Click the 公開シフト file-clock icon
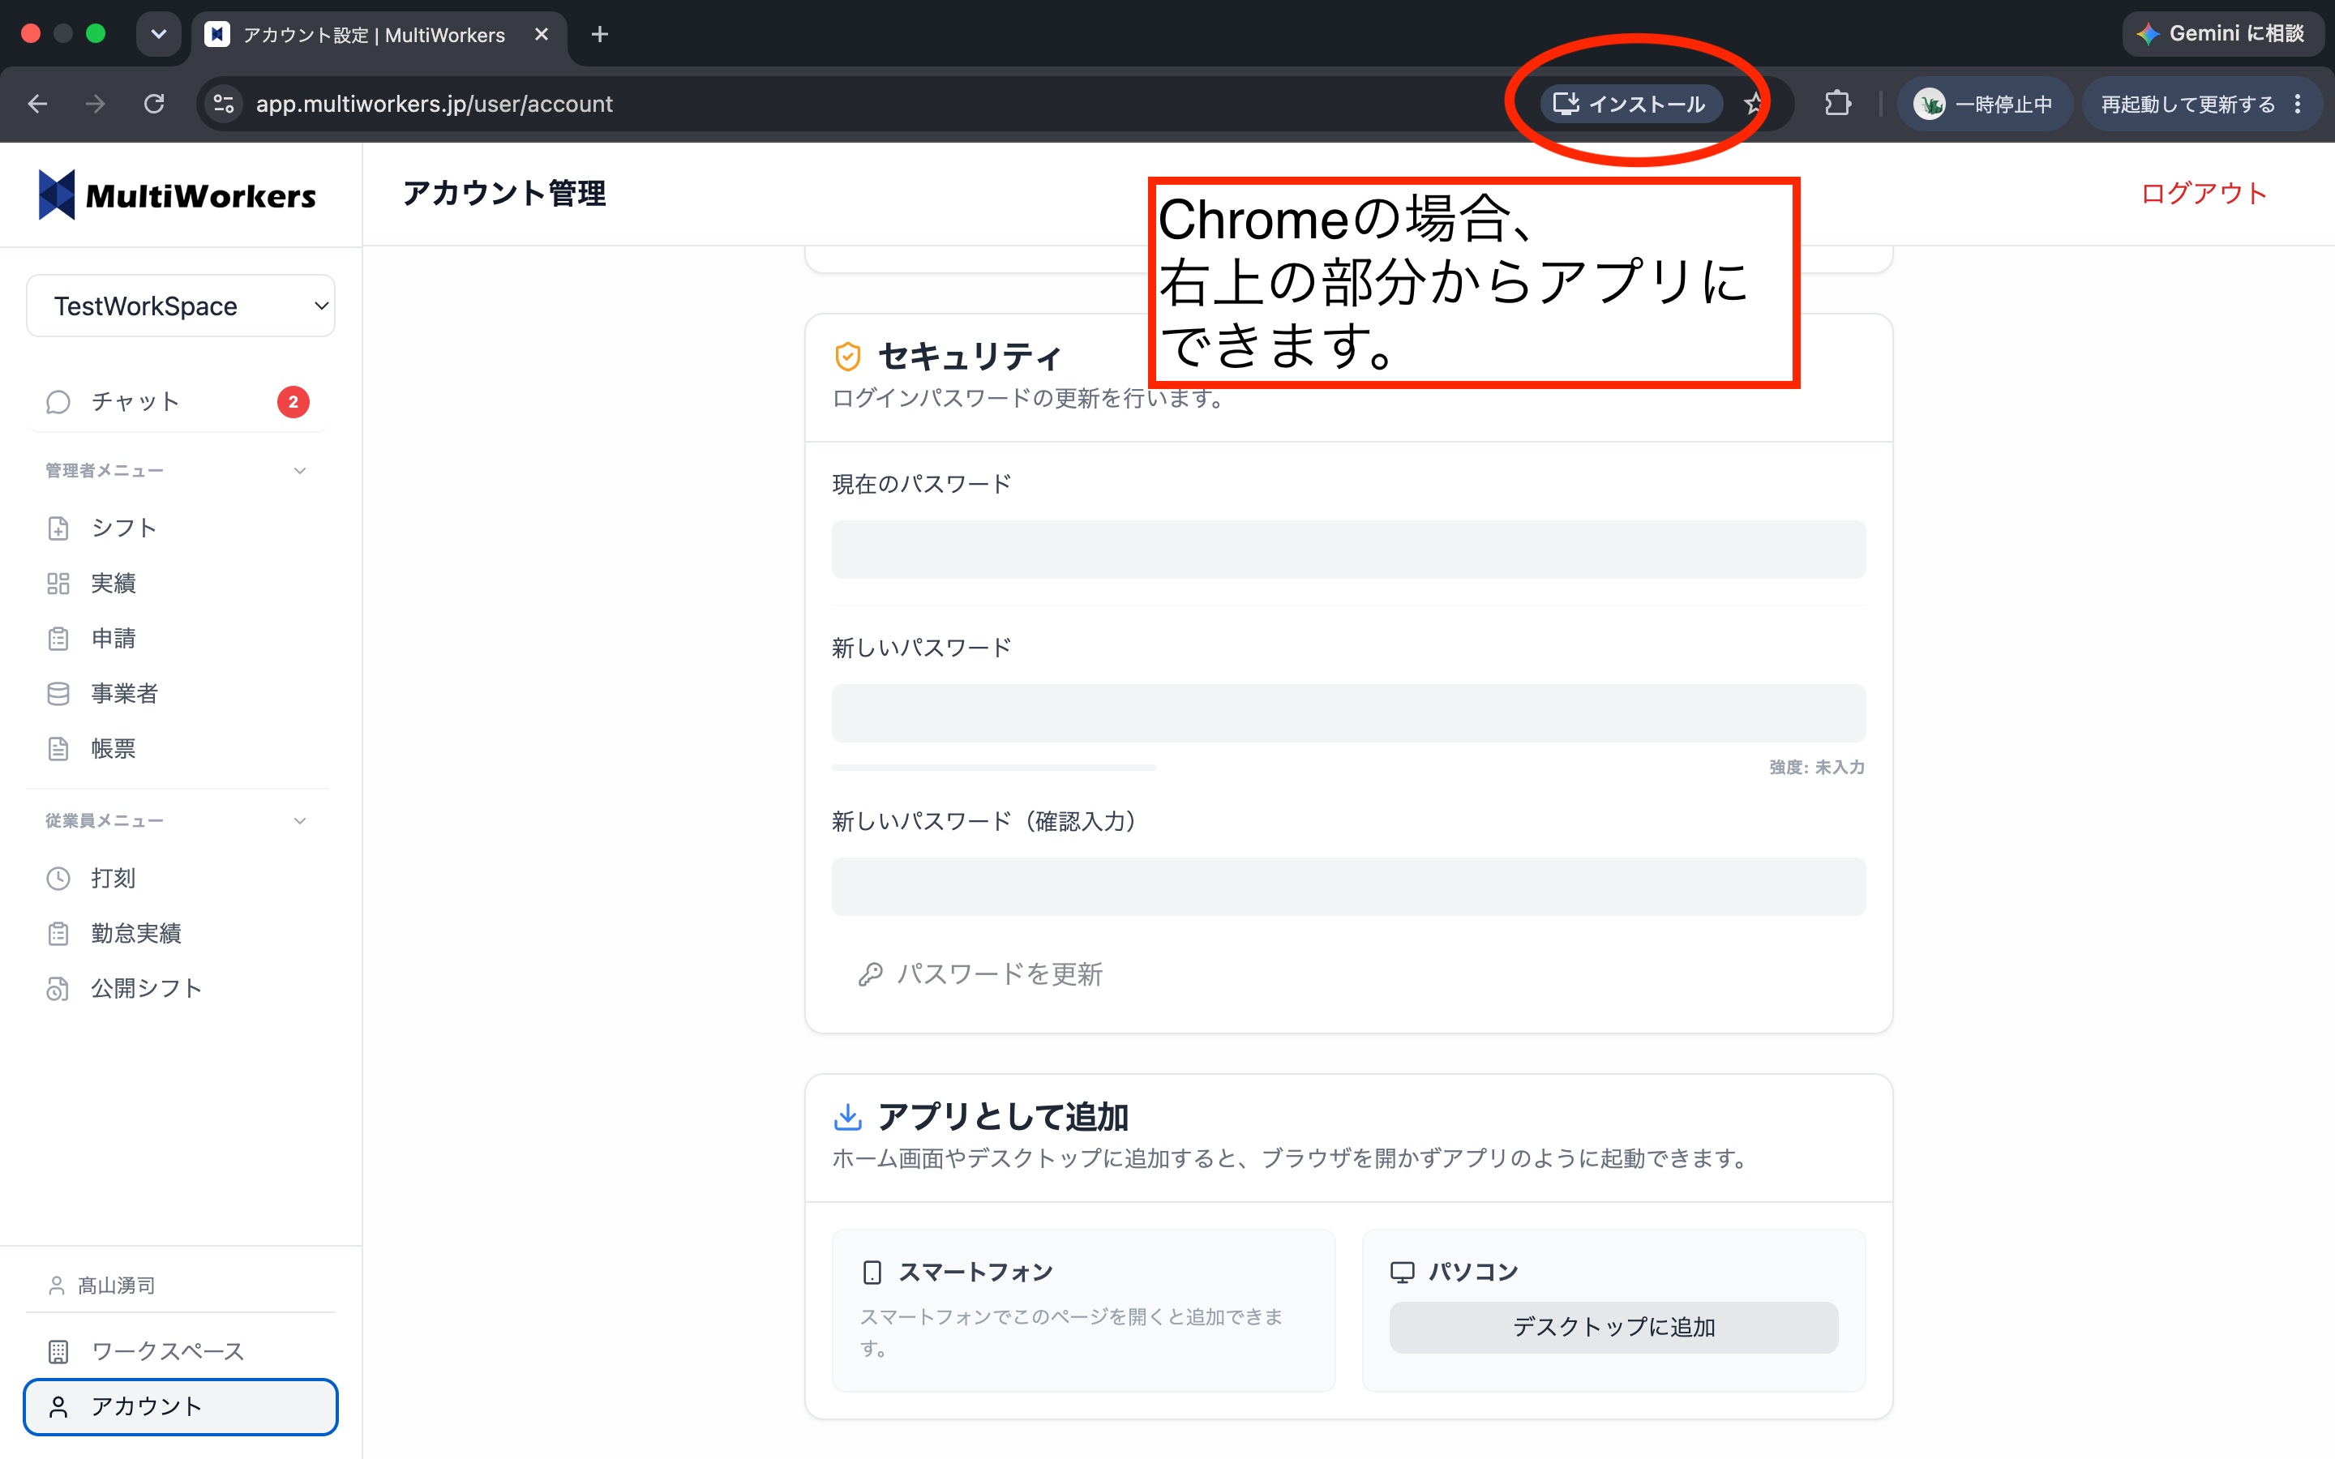The width and height of the screenshot is (2335, 1459). (x=58, y=988)
